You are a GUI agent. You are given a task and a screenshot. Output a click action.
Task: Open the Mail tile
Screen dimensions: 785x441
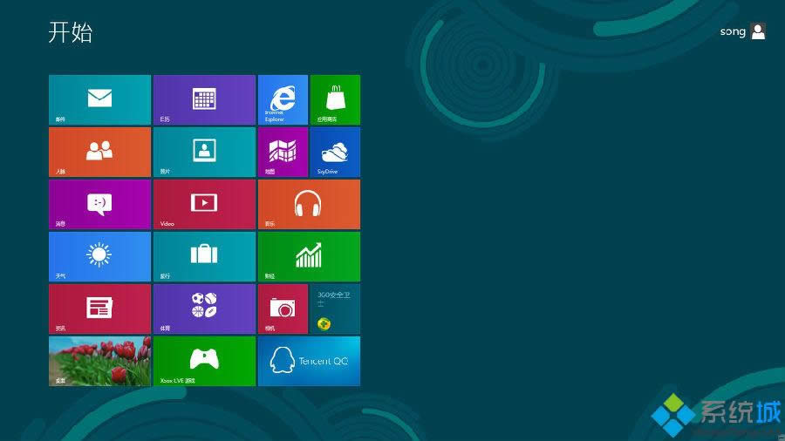click(99, 99)
